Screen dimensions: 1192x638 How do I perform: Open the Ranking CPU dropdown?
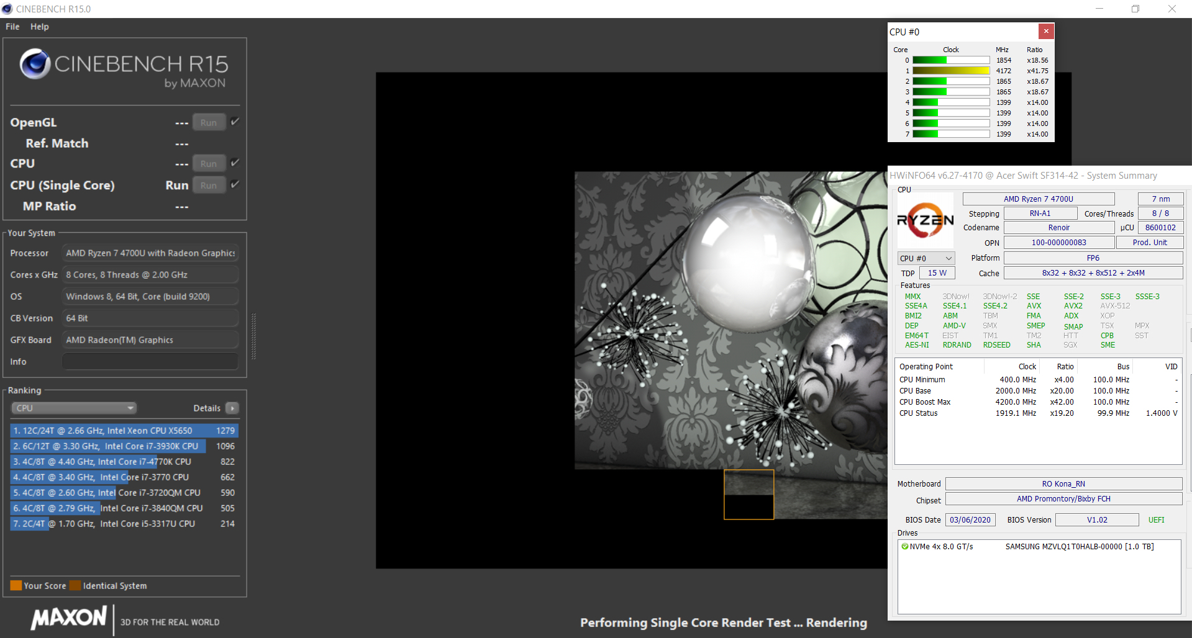pyautogui.click(x=74, y=408)
